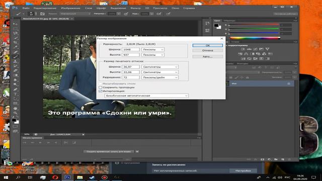
Task: Select the Pen tool
Action: [16, 89]
